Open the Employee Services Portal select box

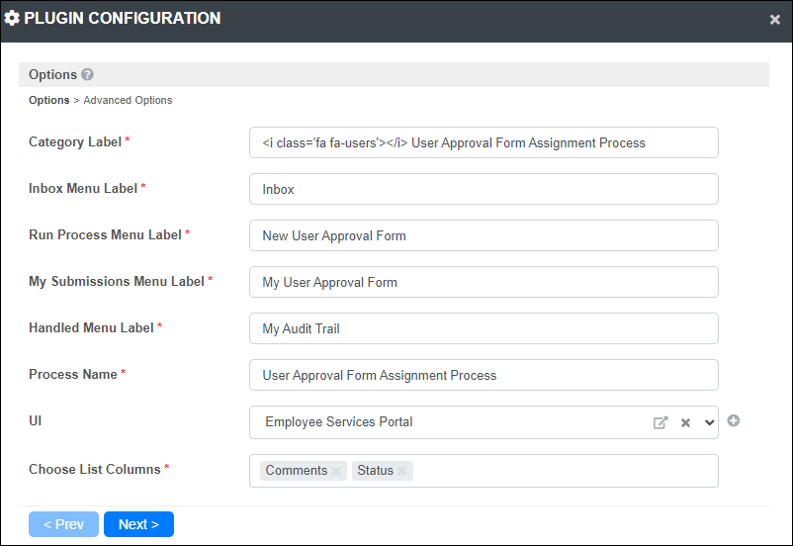click(x=484, y=422)
